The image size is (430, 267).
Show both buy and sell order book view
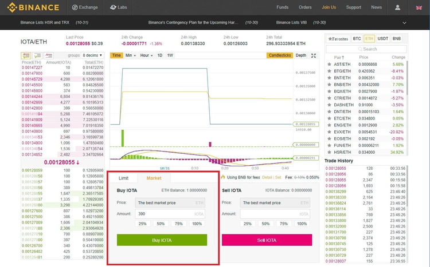coord(26,55)
